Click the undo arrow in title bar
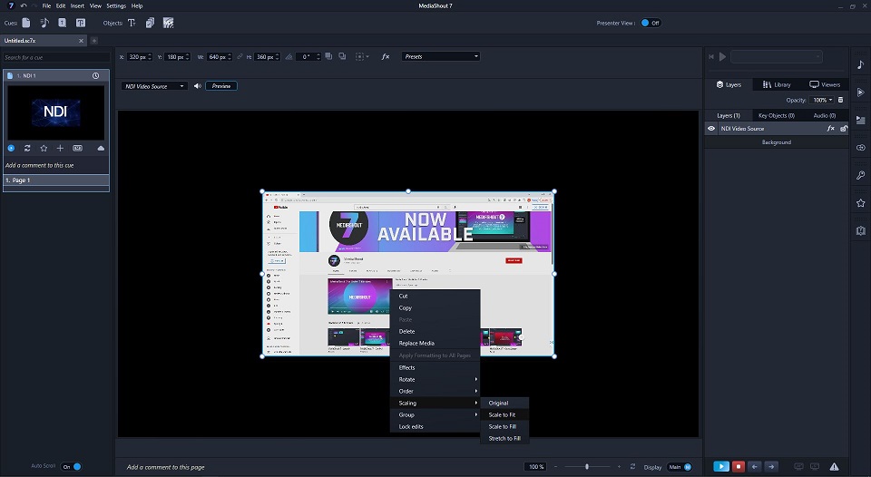This screenshot has height=477, width=871. point(24,5)
